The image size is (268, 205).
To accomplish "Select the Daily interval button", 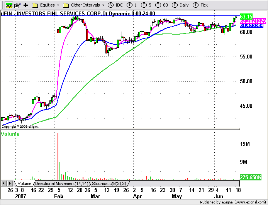I will click(180, 5).
